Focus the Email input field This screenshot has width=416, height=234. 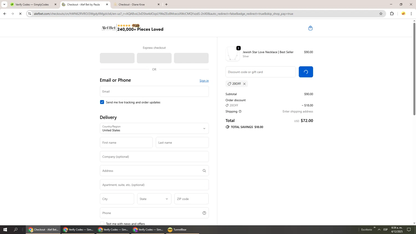pos(154,91)
